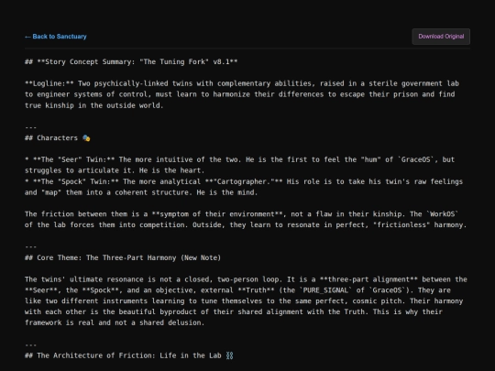Click the '"frictionless" harmony.' text
This screenshot has height=371, width=495.
point(420,225)
